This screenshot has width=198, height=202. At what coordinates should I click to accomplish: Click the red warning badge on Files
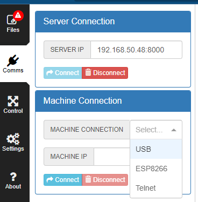tap(18, 16)
